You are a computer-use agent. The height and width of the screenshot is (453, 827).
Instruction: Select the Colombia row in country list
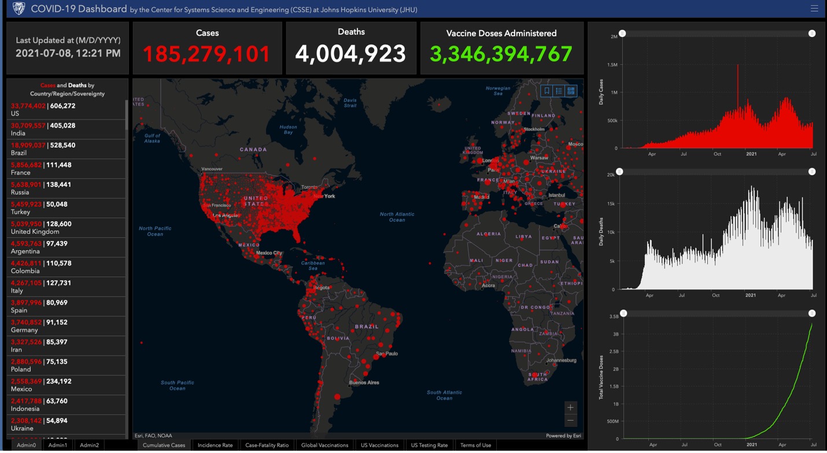click(66, 267)
